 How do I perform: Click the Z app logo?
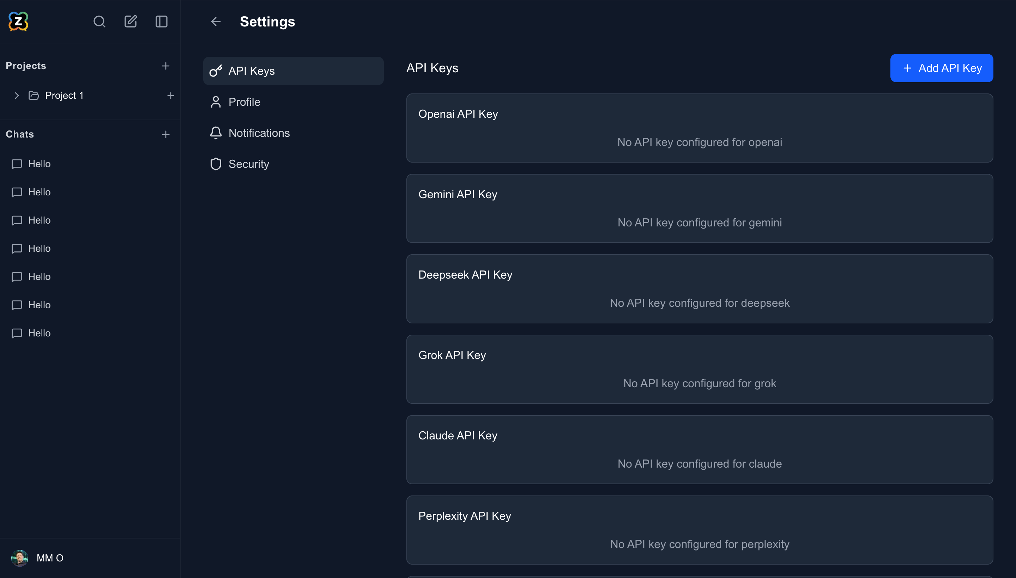point(18,22)
